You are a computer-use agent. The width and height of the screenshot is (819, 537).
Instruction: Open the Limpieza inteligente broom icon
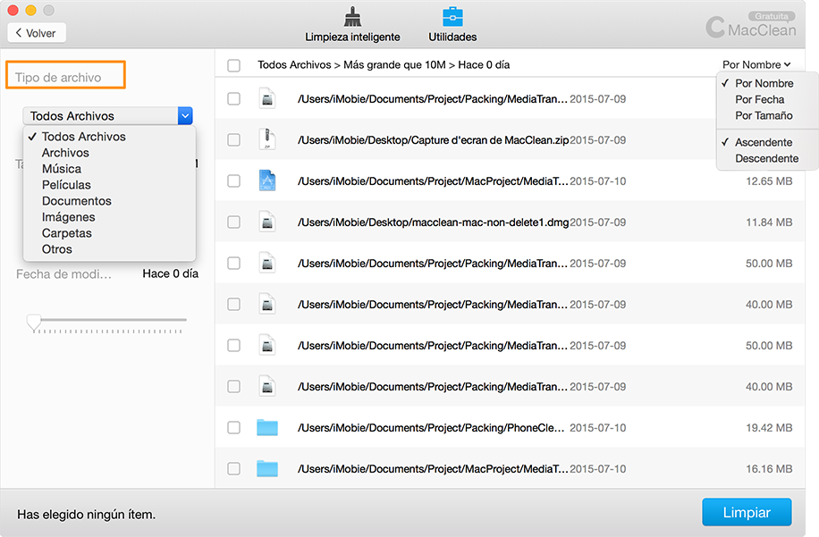[352, 17]
